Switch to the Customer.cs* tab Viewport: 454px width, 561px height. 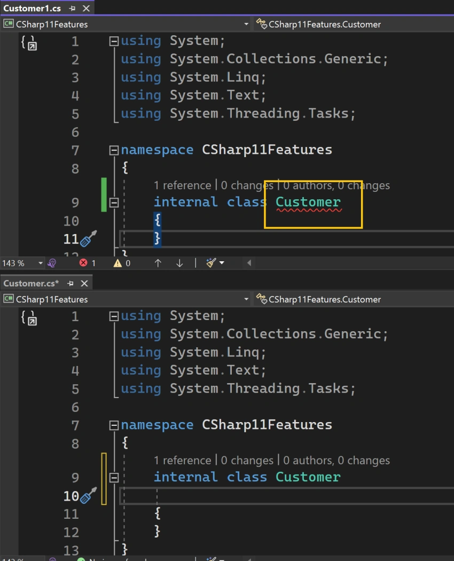pyautogui.click(x=31, y=283)
